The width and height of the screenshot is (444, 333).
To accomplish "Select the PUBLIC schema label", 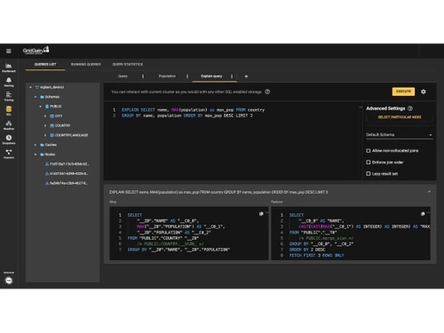I will 56,107.
